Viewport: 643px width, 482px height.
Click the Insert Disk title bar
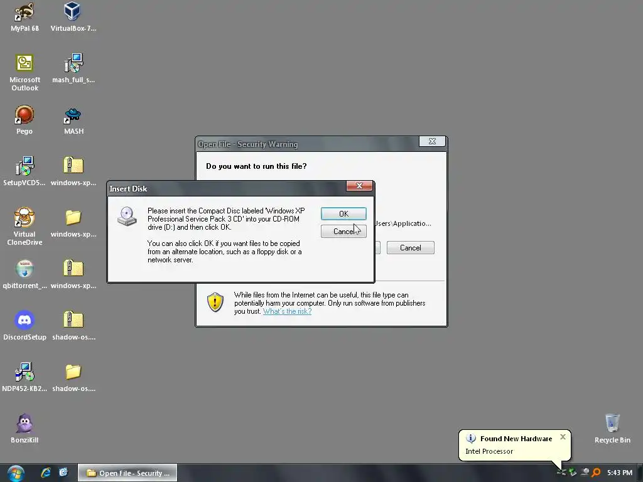[x=226, y=188]
